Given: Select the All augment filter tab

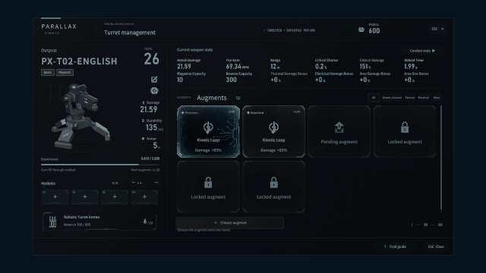Looking at the screenshot, I should pos(374,98).
